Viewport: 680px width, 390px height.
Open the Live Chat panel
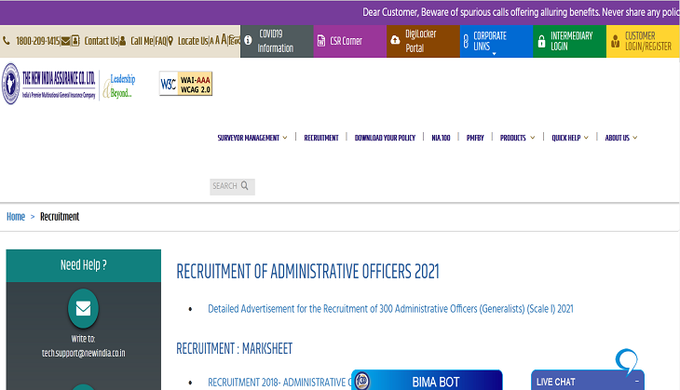tap(588, 380)
